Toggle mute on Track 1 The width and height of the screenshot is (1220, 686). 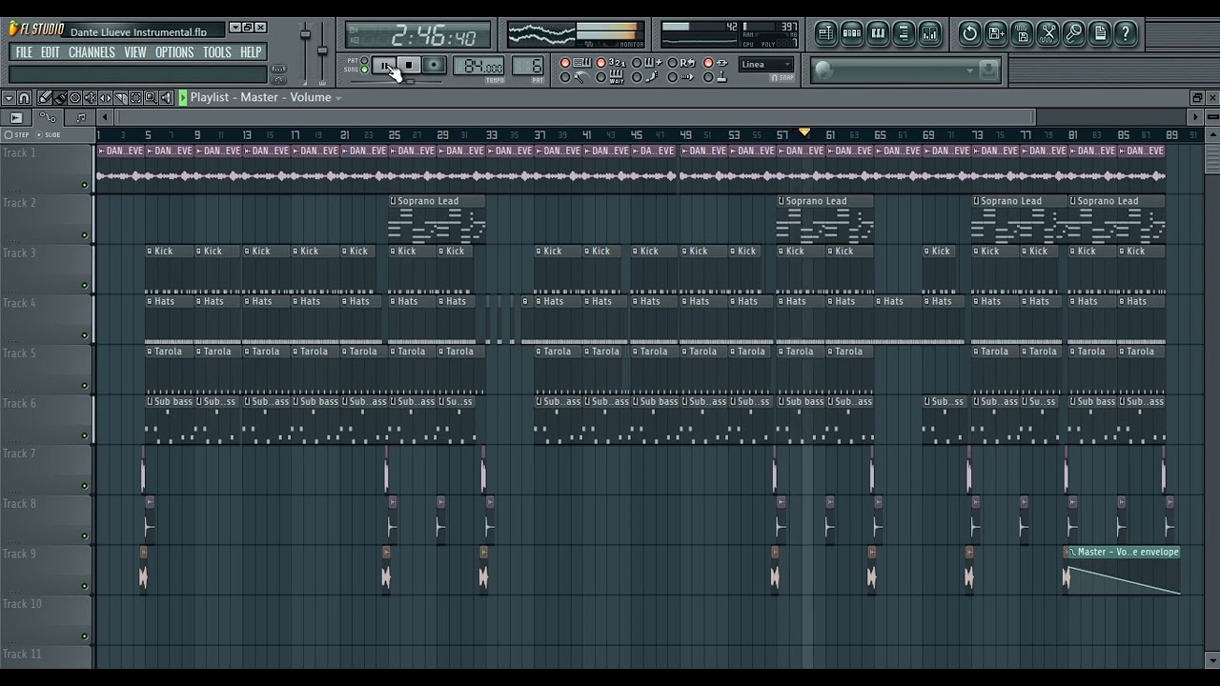(85, 185)
